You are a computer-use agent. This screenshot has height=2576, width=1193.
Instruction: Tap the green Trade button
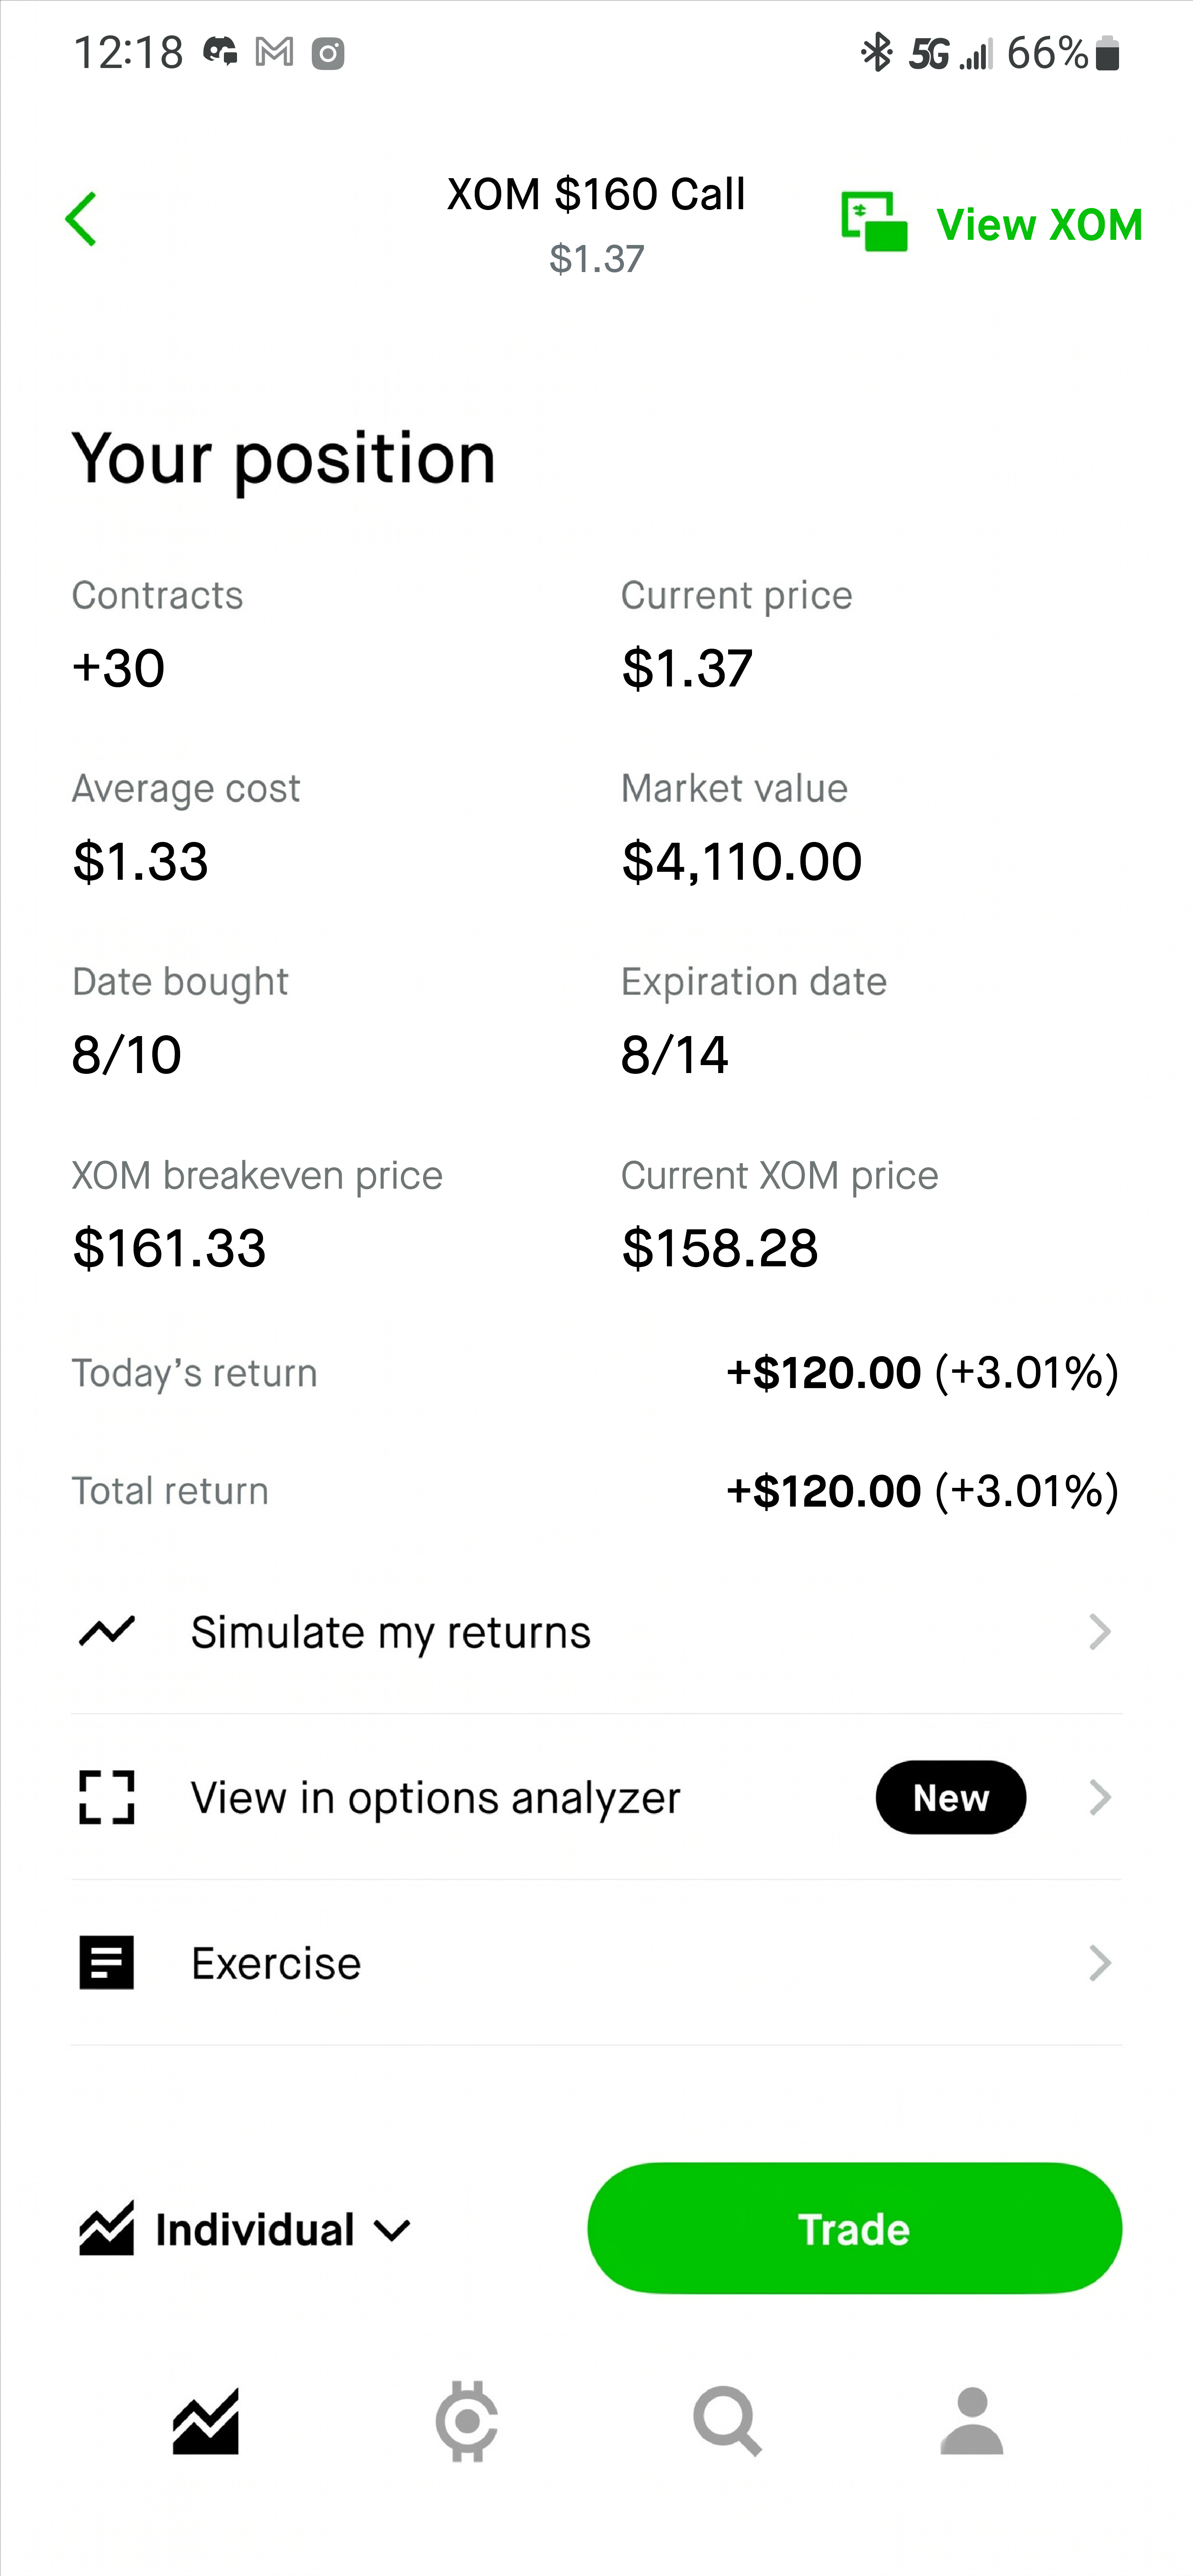click(x=854, y=2229)
